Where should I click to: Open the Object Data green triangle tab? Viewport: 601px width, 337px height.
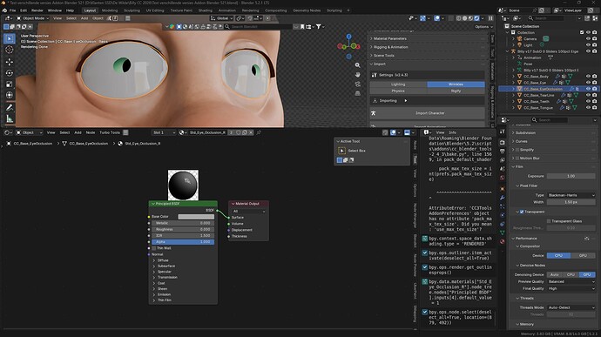pyautogui.click(x=502, y=233)
